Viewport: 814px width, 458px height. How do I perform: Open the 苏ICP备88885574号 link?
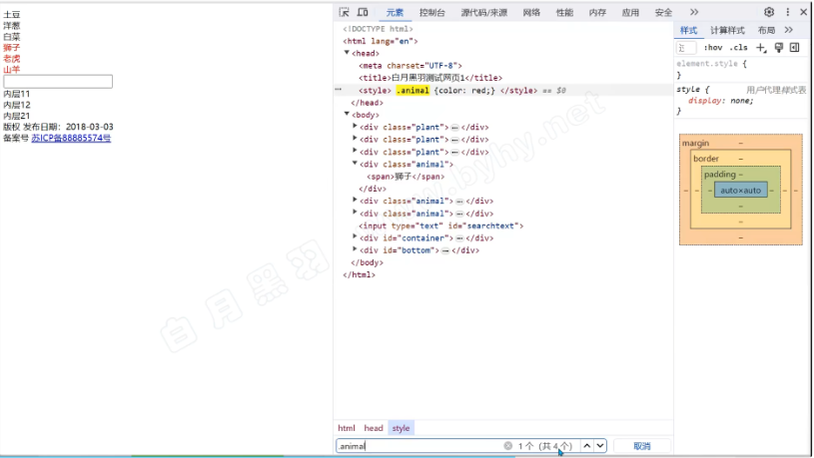(71, 138)
